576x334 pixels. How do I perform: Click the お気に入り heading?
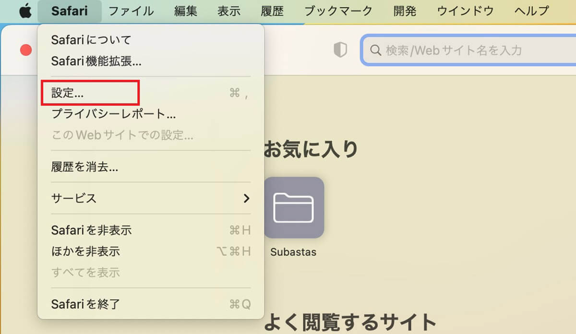coord(311,149)
